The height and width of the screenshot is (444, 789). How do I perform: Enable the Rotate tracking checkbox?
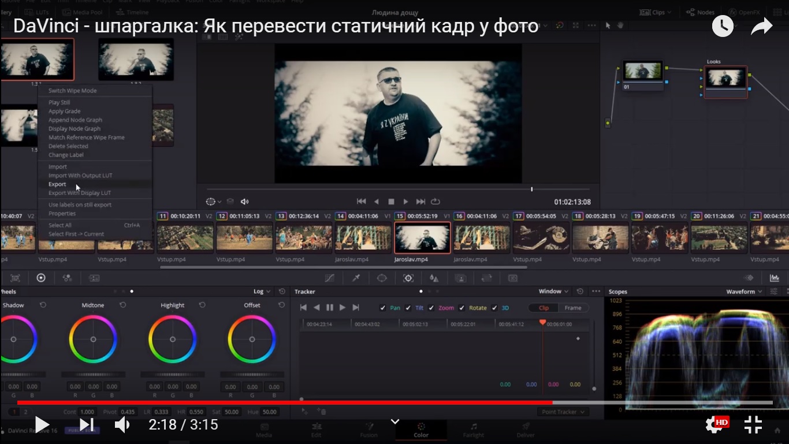(462, 308)
